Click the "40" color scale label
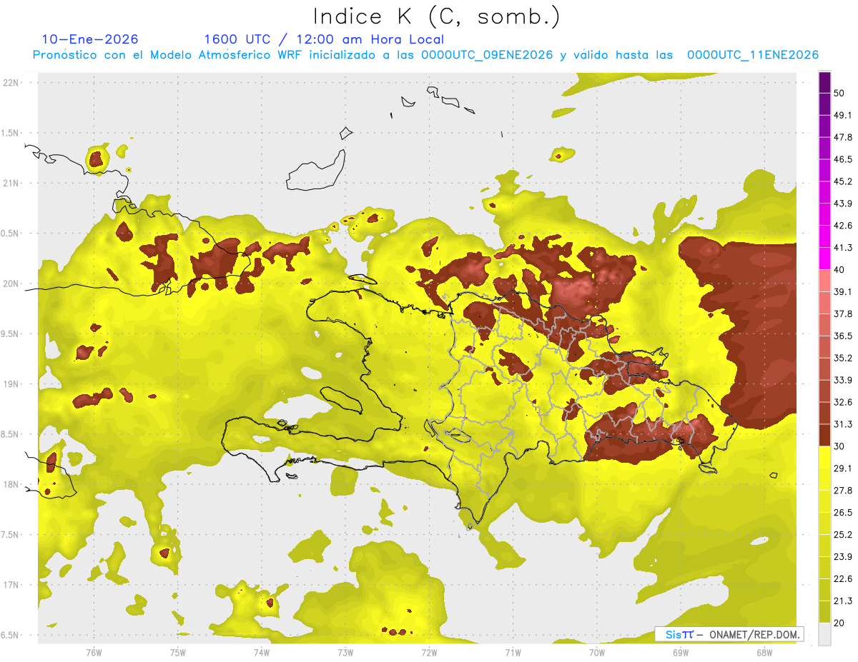Image resolution: width=858 pixels, height=662 pixels. tap(840, 270)
